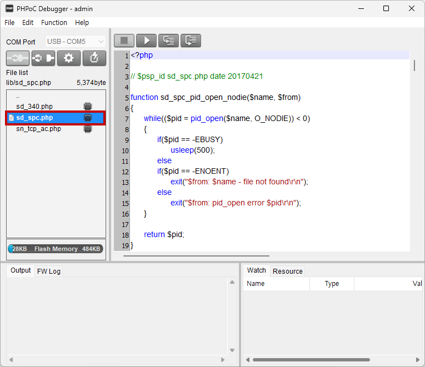The image size is (425, 367).
Task: Click the 'file not found' exit line
Action: coord(239,182)
